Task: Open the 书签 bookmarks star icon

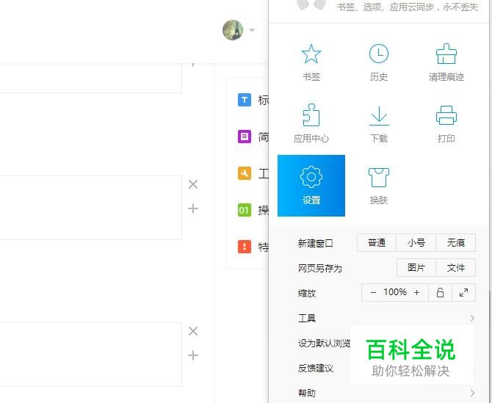Action: 311,54
